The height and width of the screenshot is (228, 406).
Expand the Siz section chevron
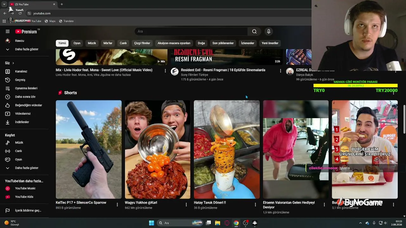click(x=13, y=63)
